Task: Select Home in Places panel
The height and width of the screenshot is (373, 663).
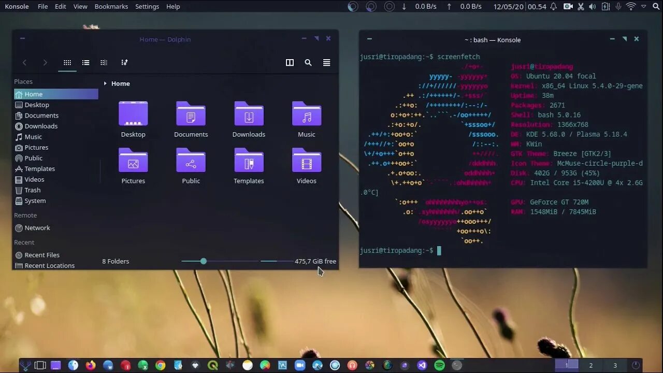Action: coord(56,94)
